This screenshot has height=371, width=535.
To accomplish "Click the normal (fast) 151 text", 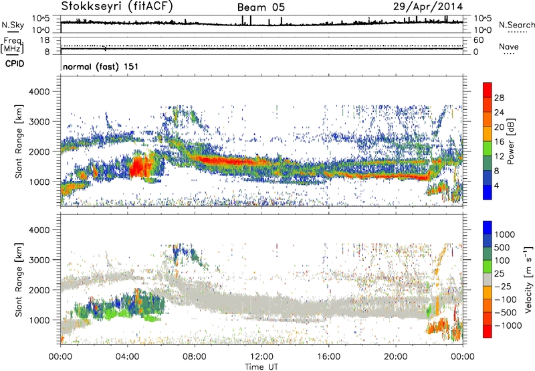I will pos(101,66).
